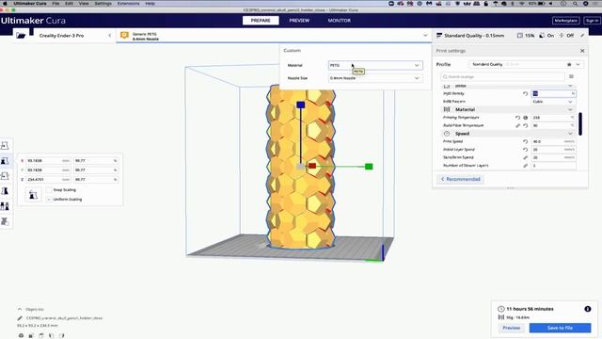This screenshot has height=339, width=602.
Task: Click the Preview button near Save to File
Action: (512, 328)
